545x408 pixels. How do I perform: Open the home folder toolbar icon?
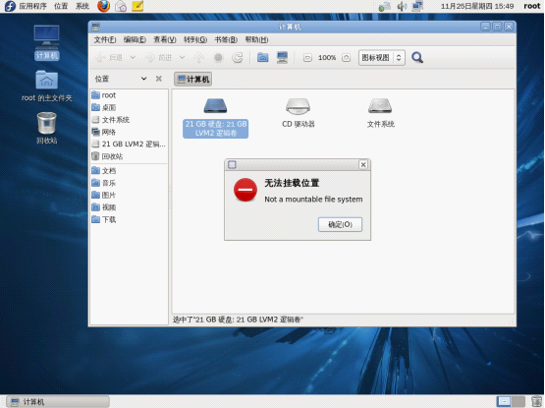tap(263, 57)
